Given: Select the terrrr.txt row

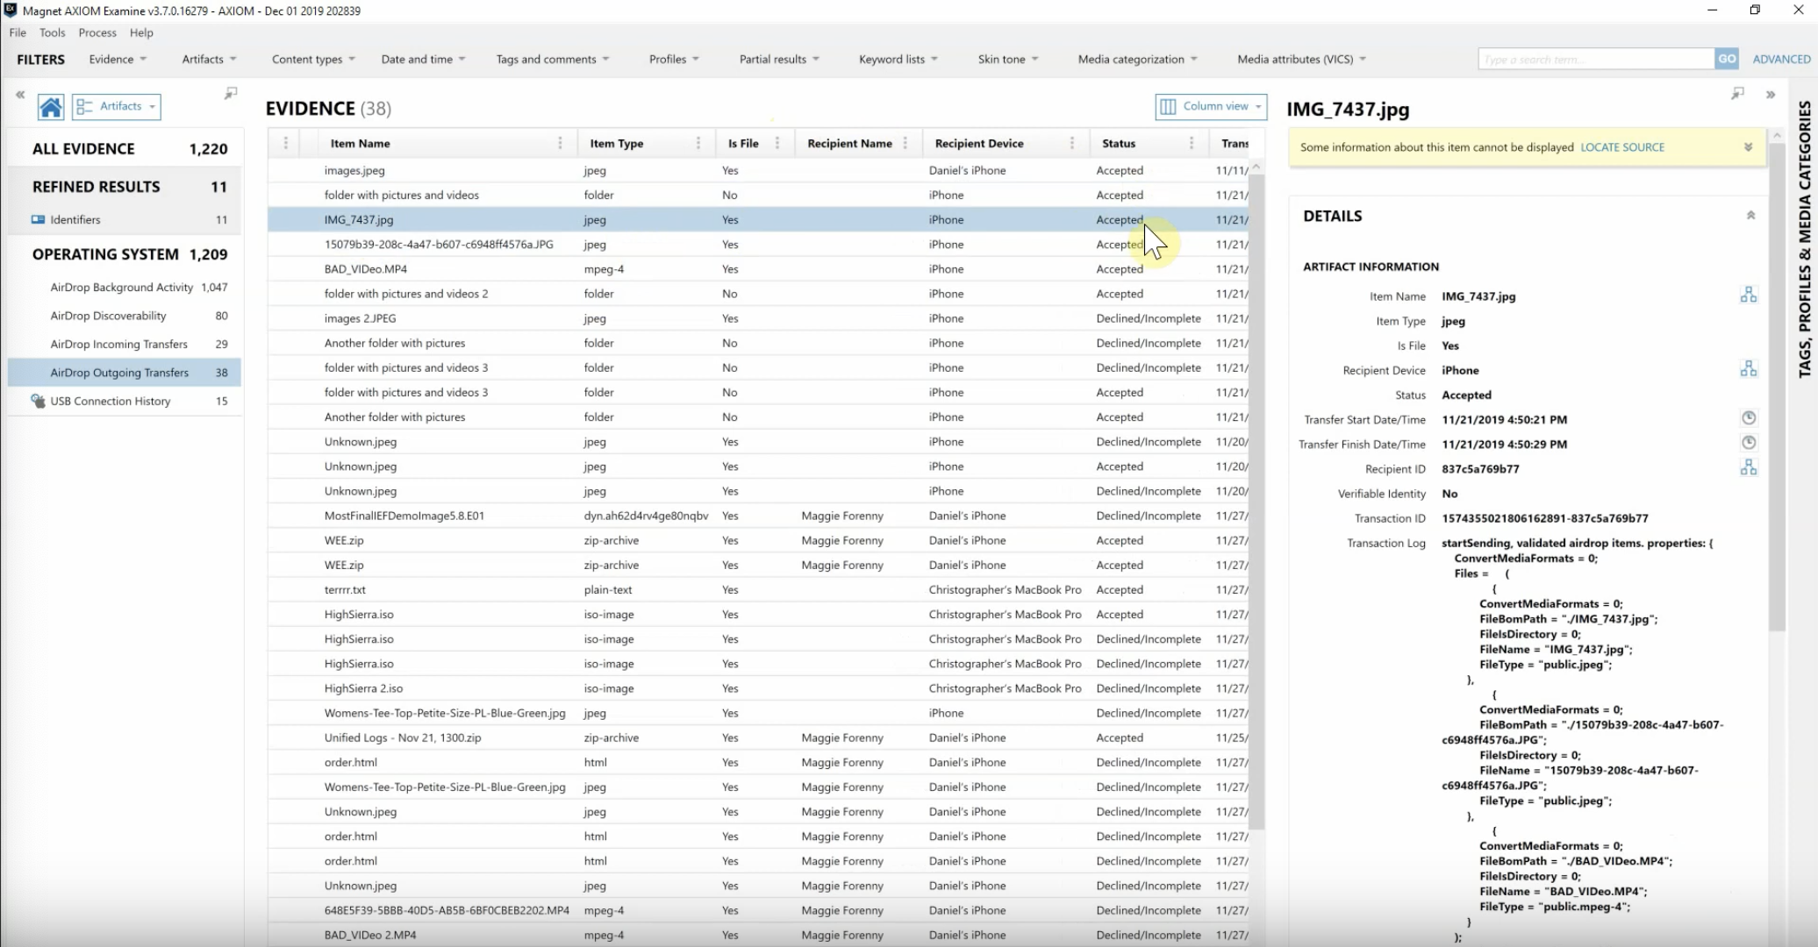Looking at the screenshot, I should tap(758, 590).
